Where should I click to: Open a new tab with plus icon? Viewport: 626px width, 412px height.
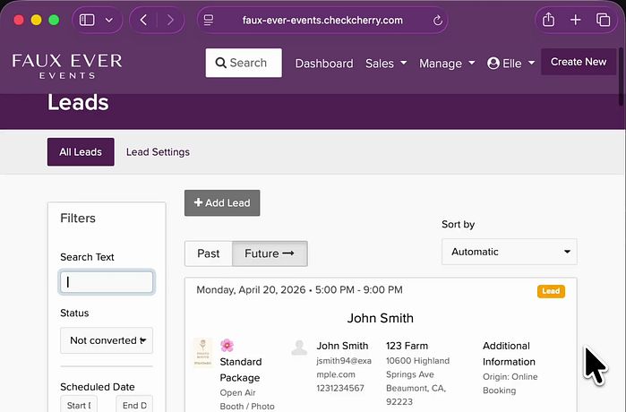click(x=576, y=20)
